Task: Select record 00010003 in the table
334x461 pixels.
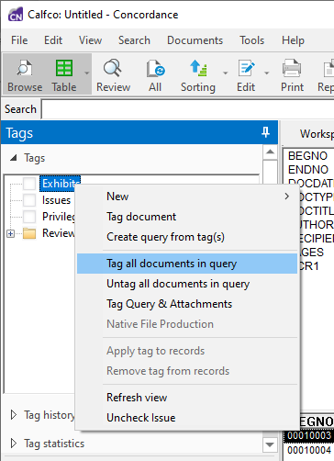Action: (x=309, y=436)
